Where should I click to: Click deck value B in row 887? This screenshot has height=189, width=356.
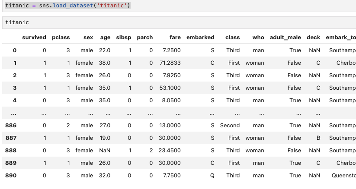318,138
